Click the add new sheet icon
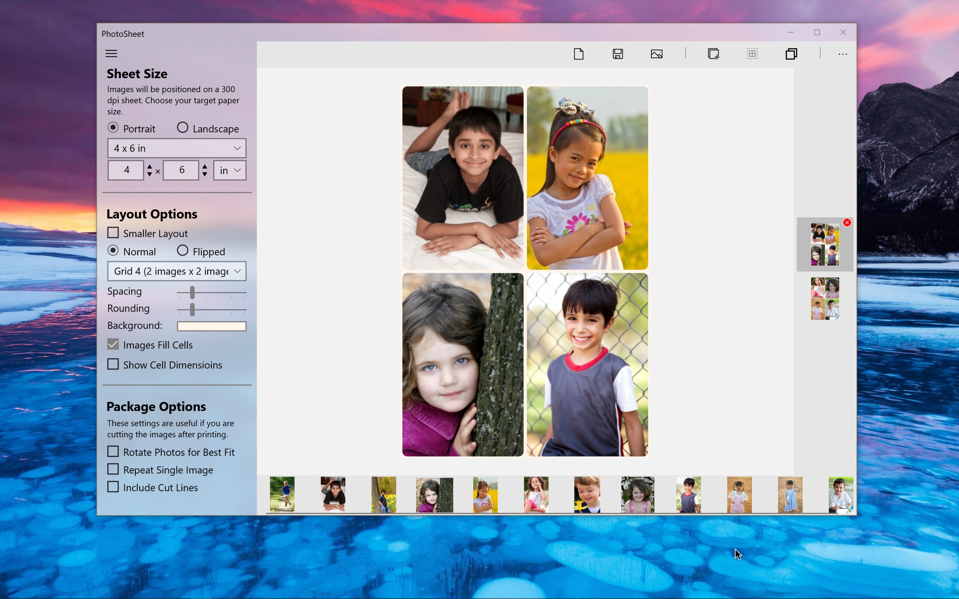This screenshot has height=599, width=959. pyautogui.click(x=713, y=54)
